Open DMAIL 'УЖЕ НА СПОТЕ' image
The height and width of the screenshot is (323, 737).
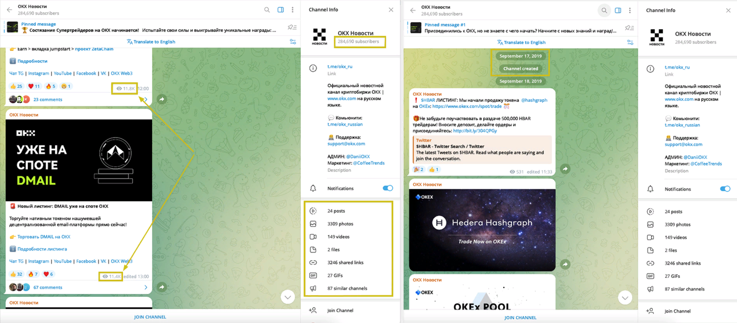(79, 160)
